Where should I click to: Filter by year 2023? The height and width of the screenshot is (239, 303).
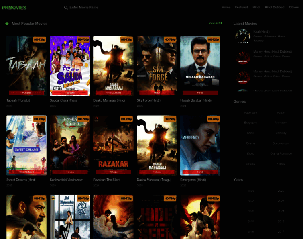click(x=281, y=201)
